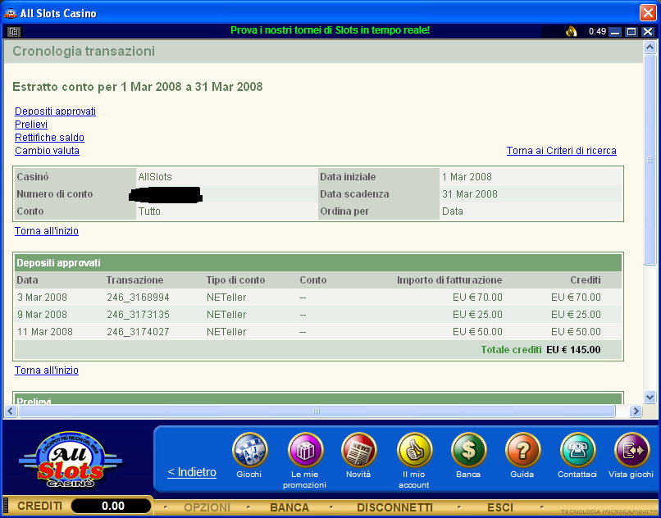Click the Depositi approvati table header bar
The image size is (661, 518).
tap(318, 263)
